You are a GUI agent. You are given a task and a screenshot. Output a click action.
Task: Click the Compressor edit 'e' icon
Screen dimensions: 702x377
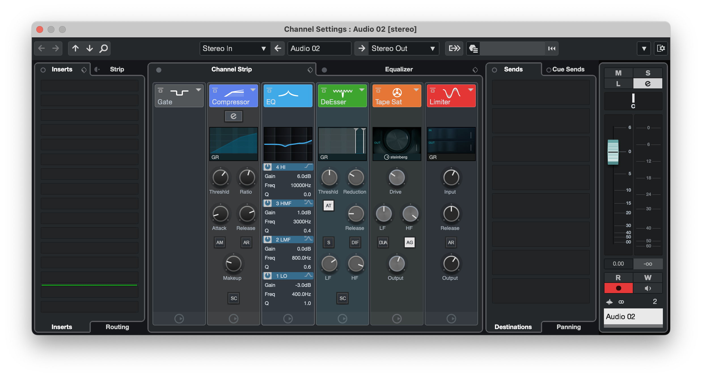point(233,116)
